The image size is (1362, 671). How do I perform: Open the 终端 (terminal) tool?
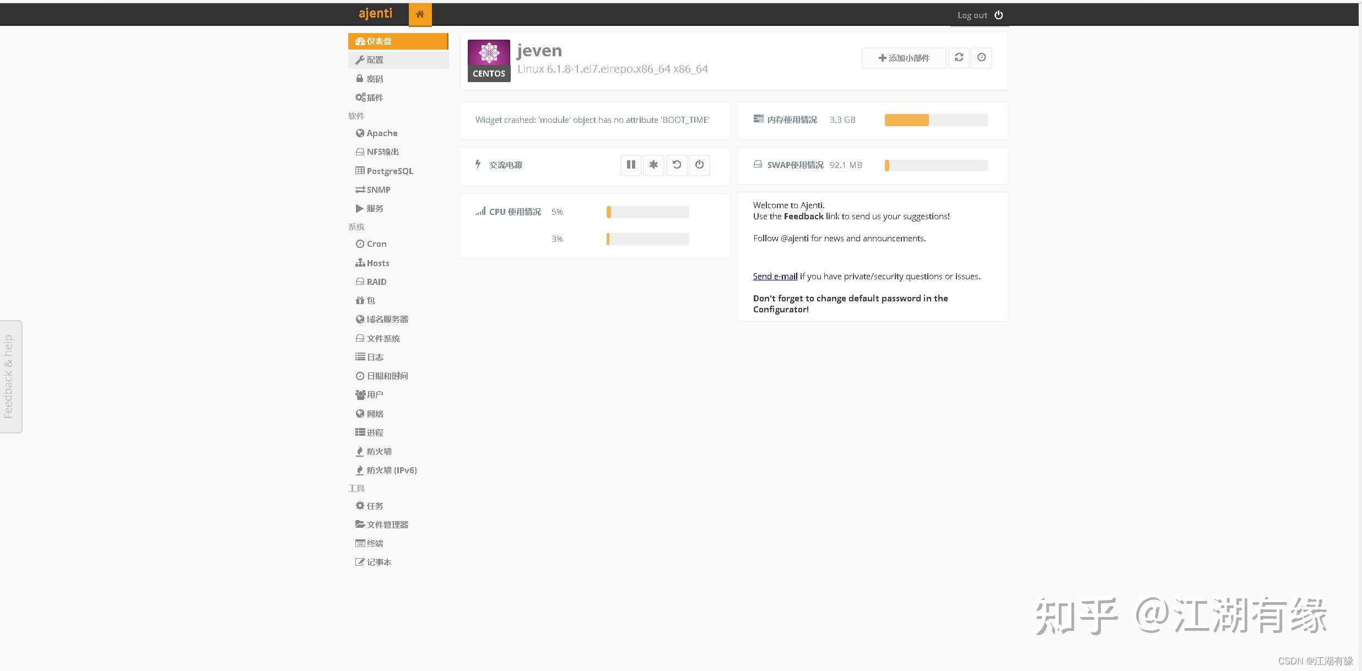(x=375, y=543)
